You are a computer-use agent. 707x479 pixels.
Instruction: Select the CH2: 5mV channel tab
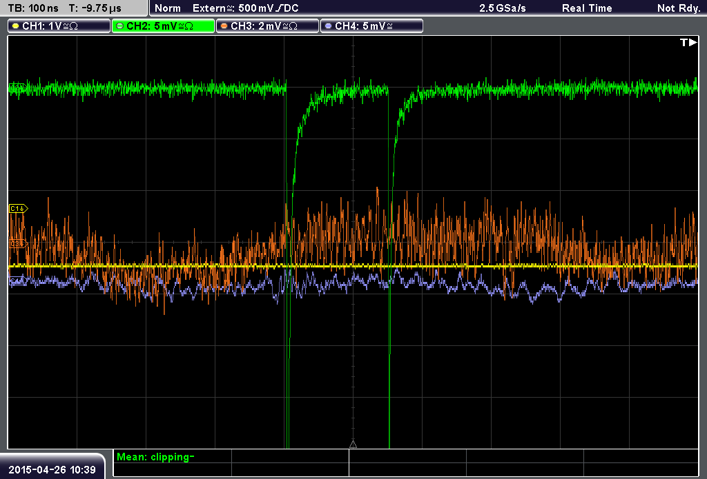(163, 26)
